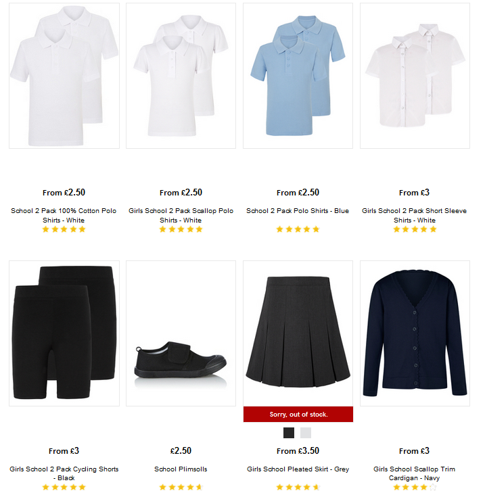Screen dimensions: 485x491
Task: Open Girls School Scallop Trim Cardigan link
Action: (414, 473)
